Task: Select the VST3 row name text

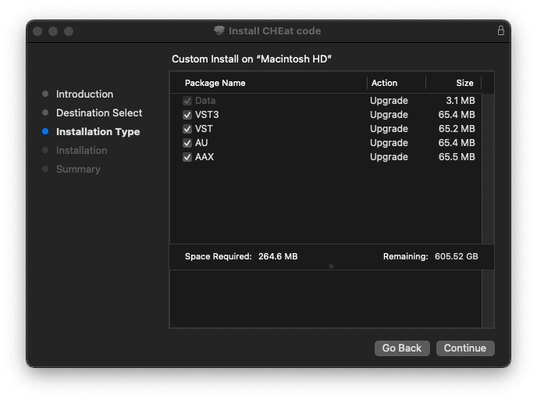Action: point(207,115)
